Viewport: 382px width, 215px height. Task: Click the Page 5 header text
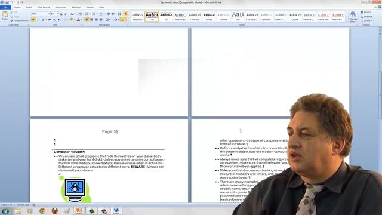pos(110,131)
